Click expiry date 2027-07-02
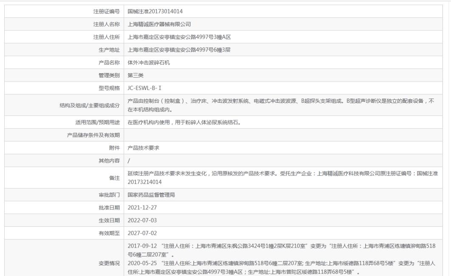The width and height of the screenshot is (451, 276). coord(142,233)
